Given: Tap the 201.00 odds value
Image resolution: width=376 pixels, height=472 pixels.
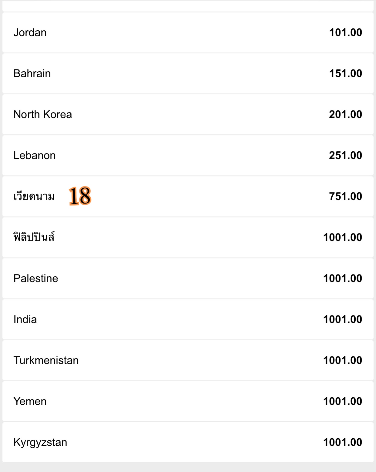Looking at the screenshot, I should click(x=346, y=114).
